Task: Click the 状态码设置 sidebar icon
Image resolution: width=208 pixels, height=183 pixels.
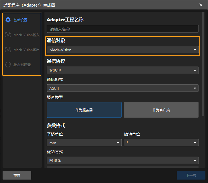Action: click(8, 65)
